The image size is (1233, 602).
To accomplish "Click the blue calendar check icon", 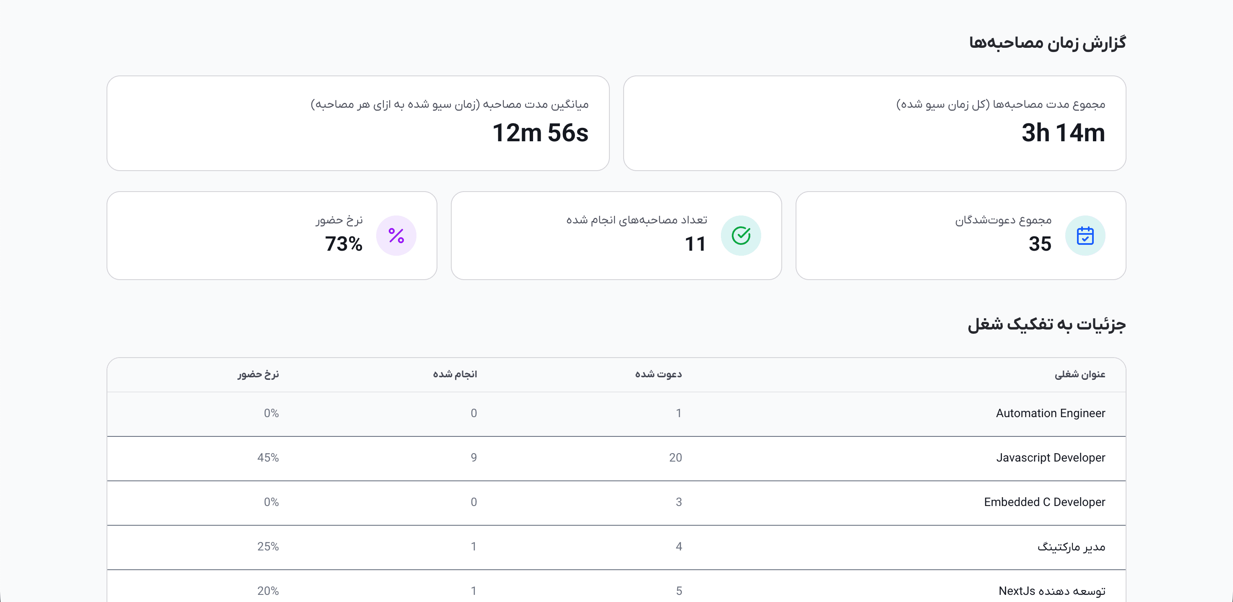I will click(x=1085, y=236).
